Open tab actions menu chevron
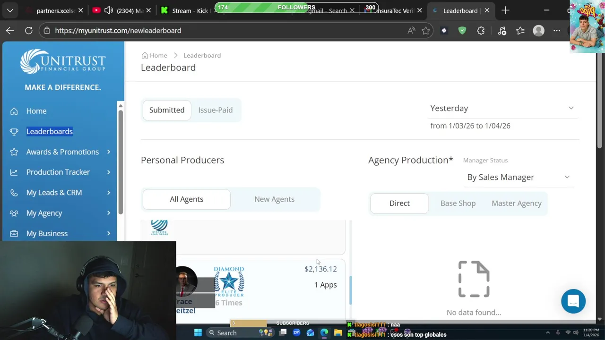605x340 pixels. [10, 10]
